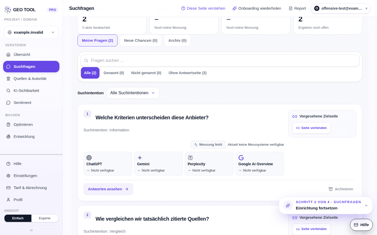Open the Entwicklung section
This screenshot has width=377, height=235.
31,137
